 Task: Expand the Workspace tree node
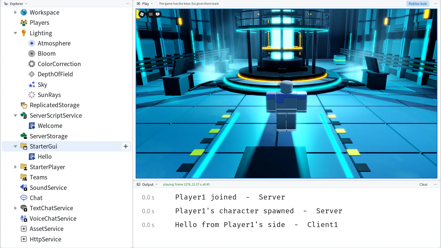pyautogui.click(x=15, y=12)
